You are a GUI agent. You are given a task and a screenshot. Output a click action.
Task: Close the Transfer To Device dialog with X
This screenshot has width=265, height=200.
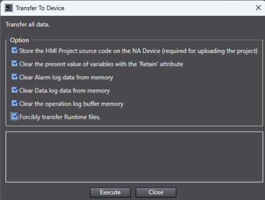258,8
